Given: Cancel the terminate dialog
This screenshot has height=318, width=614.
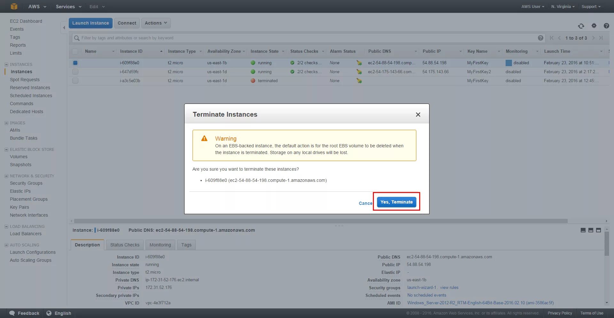Looking at the screenshot, I should click(366, 203).
